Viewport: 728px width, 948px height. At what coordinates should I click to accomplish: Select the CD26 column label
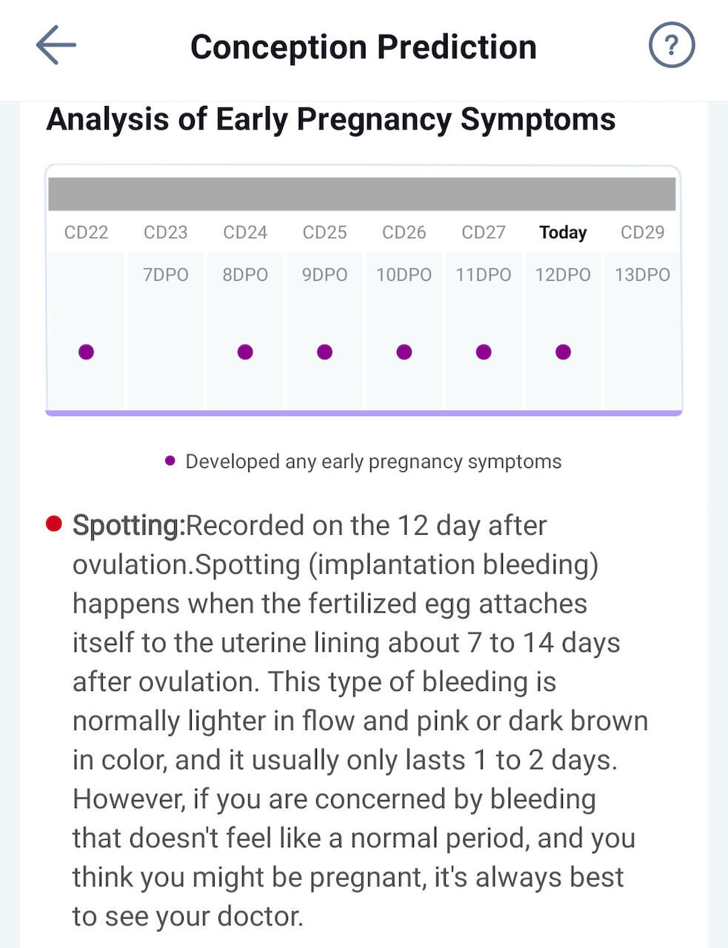[x=404, y=233]
